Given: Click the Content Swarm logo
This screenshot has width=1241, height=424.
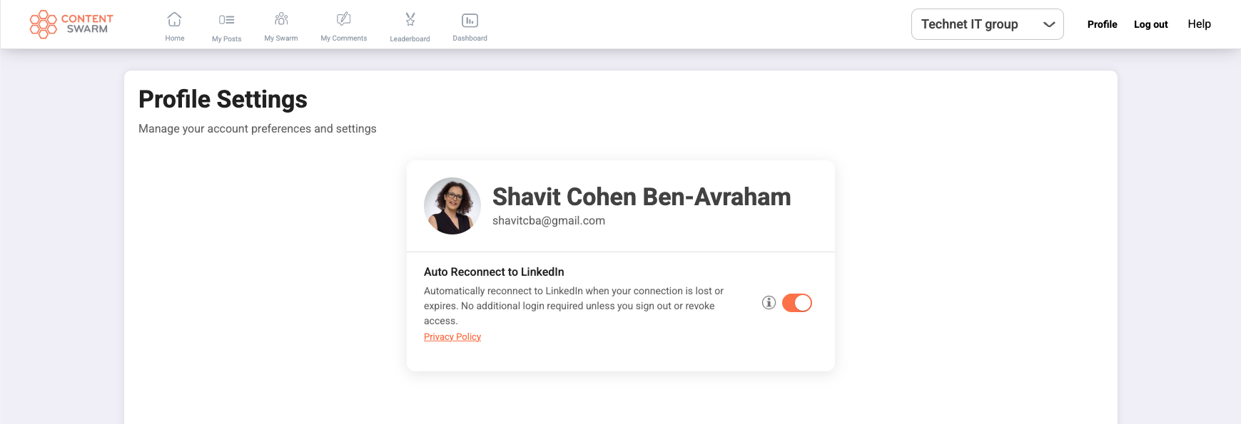Looking at the screenshot, I should click(71, 24).
